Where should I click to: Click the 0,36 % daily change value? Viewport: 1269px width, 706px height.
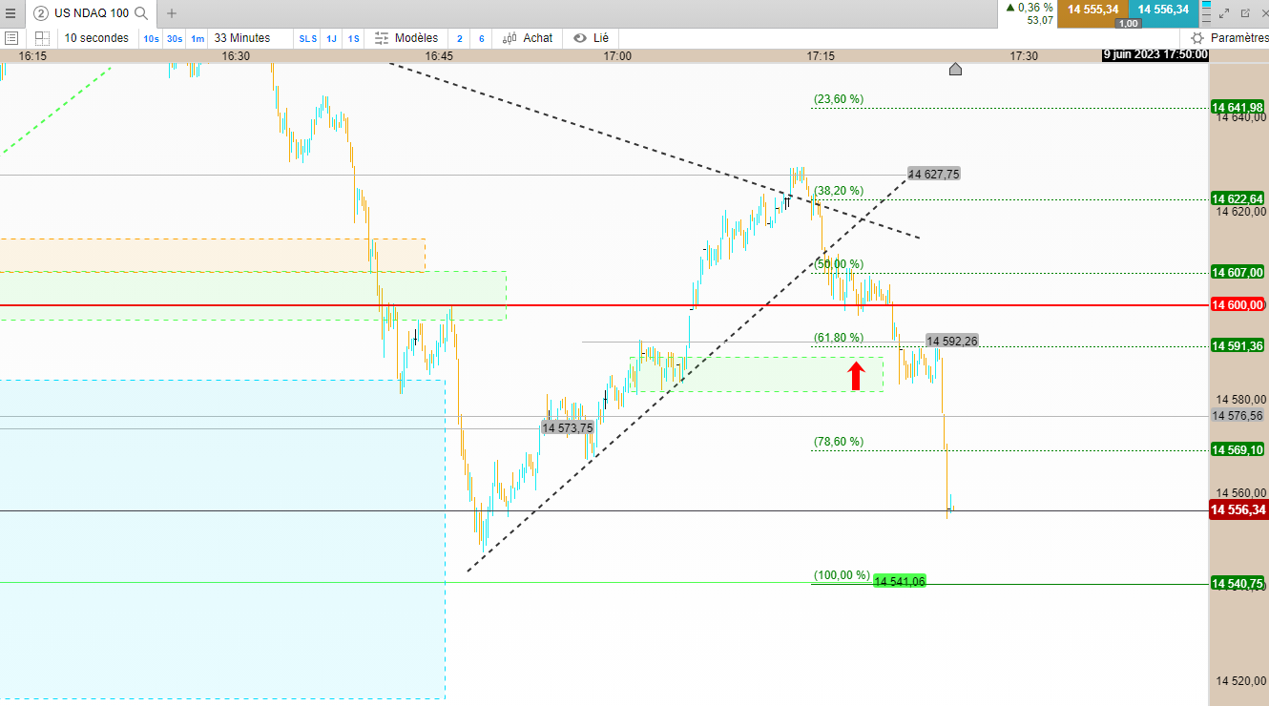(x=1035, y=7)
